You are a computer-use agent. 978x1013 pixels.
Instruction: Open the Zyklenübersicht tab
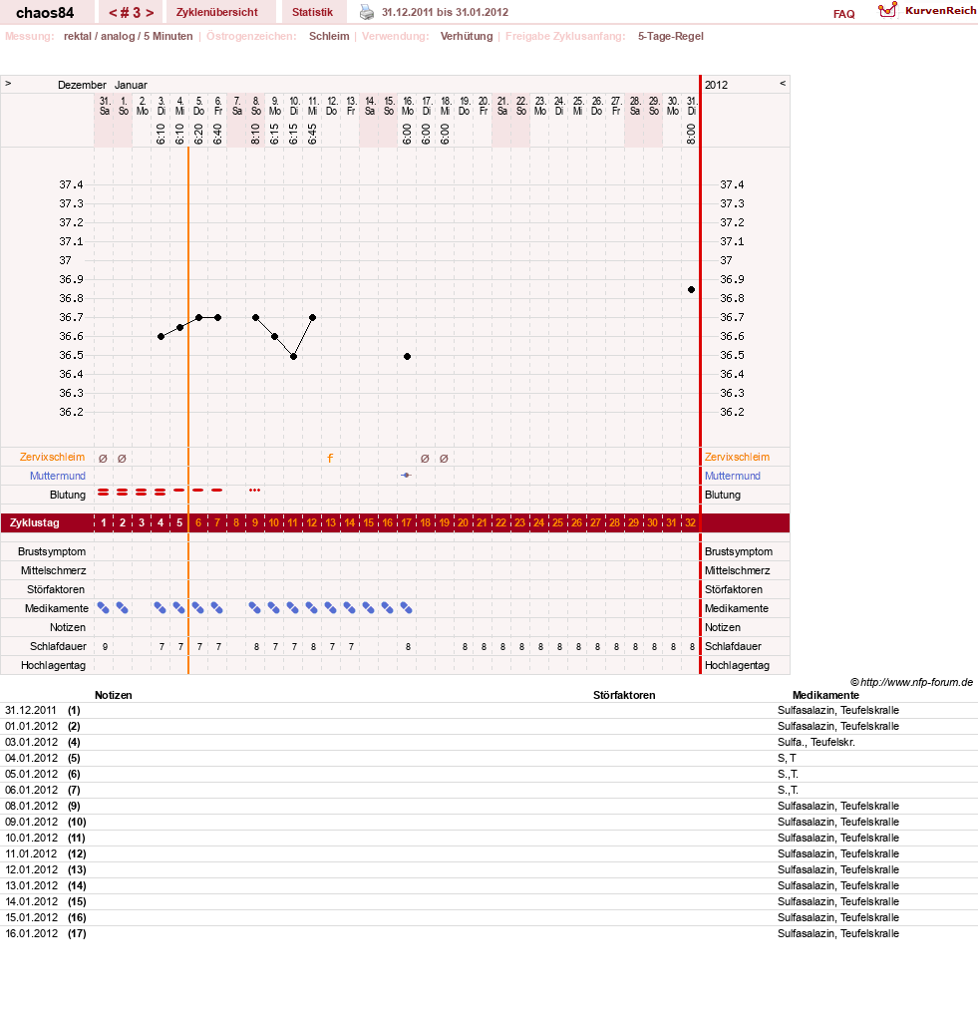pos(217,12)
